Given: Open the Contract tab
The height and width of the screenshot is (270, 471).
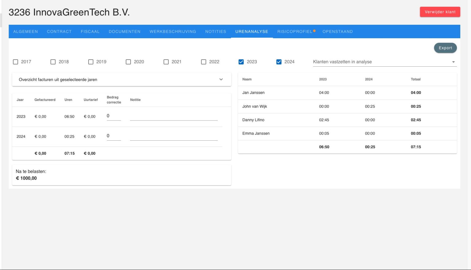Looking at the screenshot, I should (x=59, y=31).
